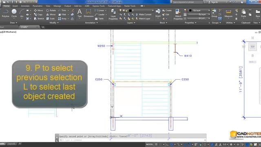261x147 pixels.
Task: Open the layer selection dropdown
Action: coord(136,10)
